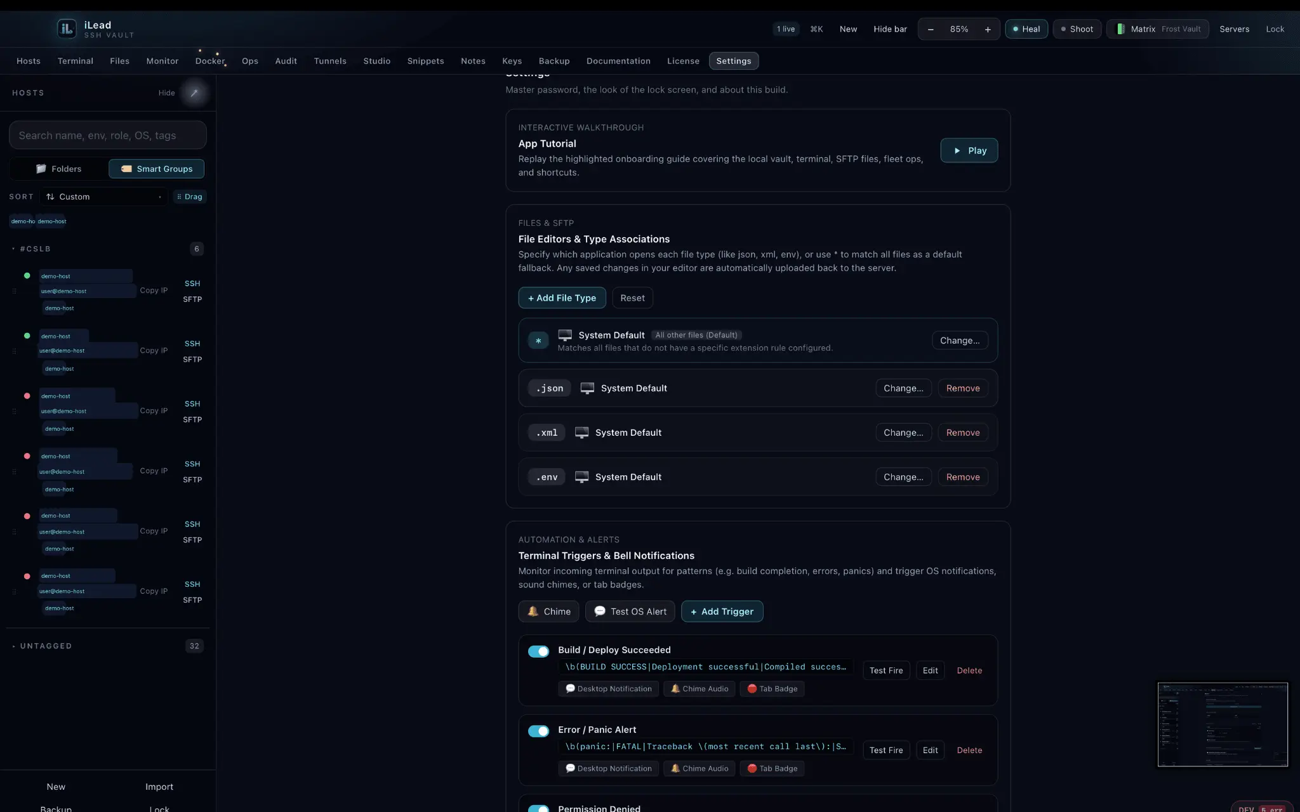Viewport: 1300px width, 812px height.
Task: Toggle the Build / Deploy Succeeded trigger
Action: click(x=538, y=652)
